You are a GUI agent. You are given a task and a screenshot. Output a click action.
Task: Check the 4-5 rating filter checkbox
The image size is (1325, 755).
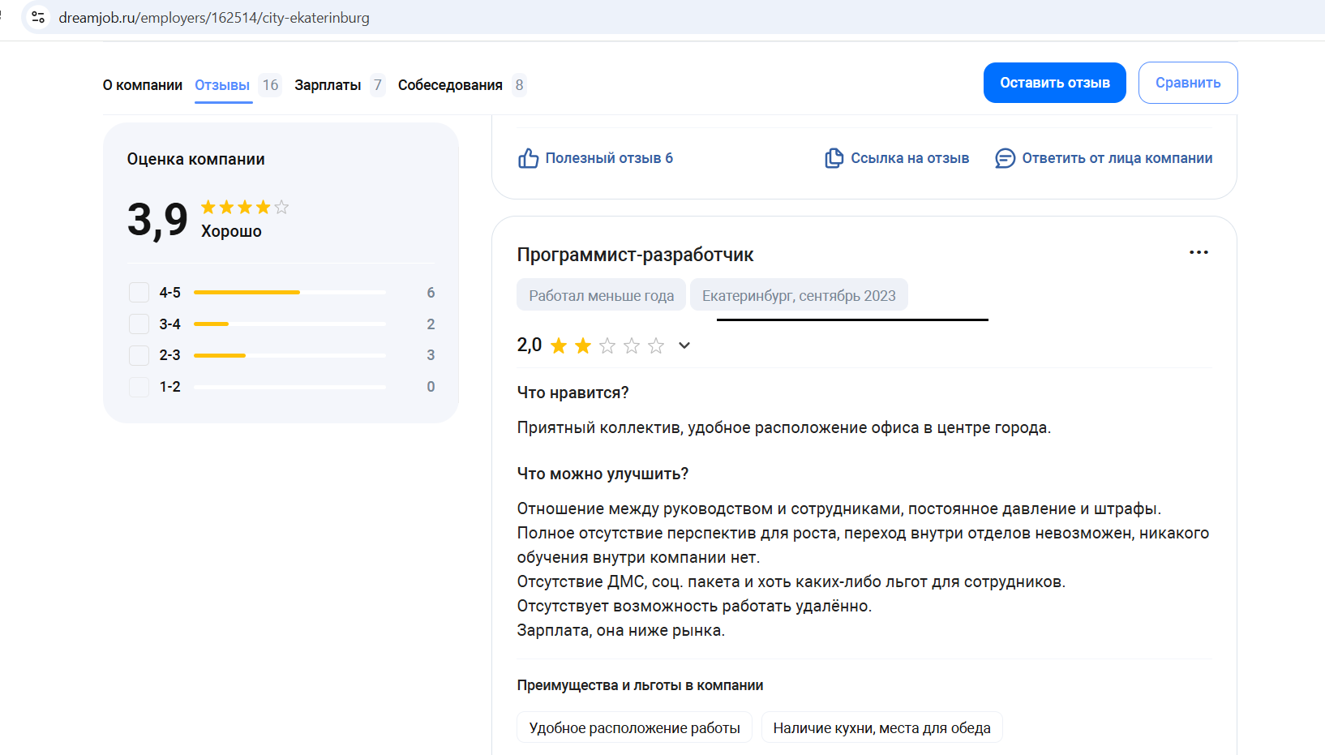tap(139, 293)
